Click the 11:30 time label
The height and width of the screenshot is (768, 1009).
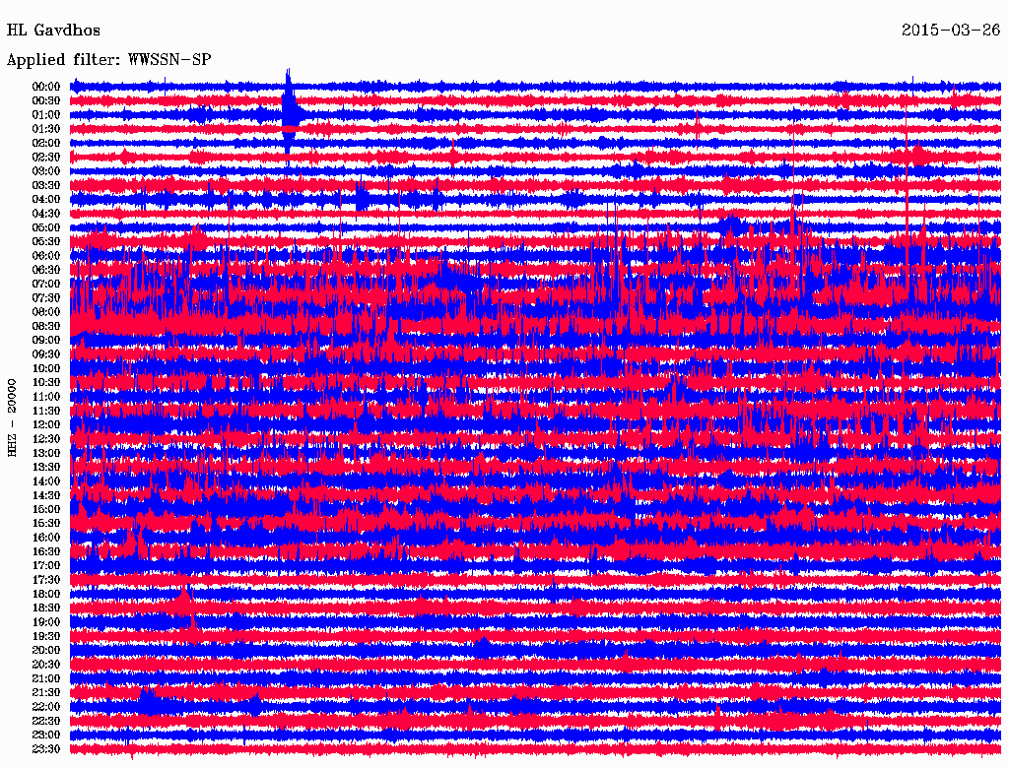coord(46,411)
